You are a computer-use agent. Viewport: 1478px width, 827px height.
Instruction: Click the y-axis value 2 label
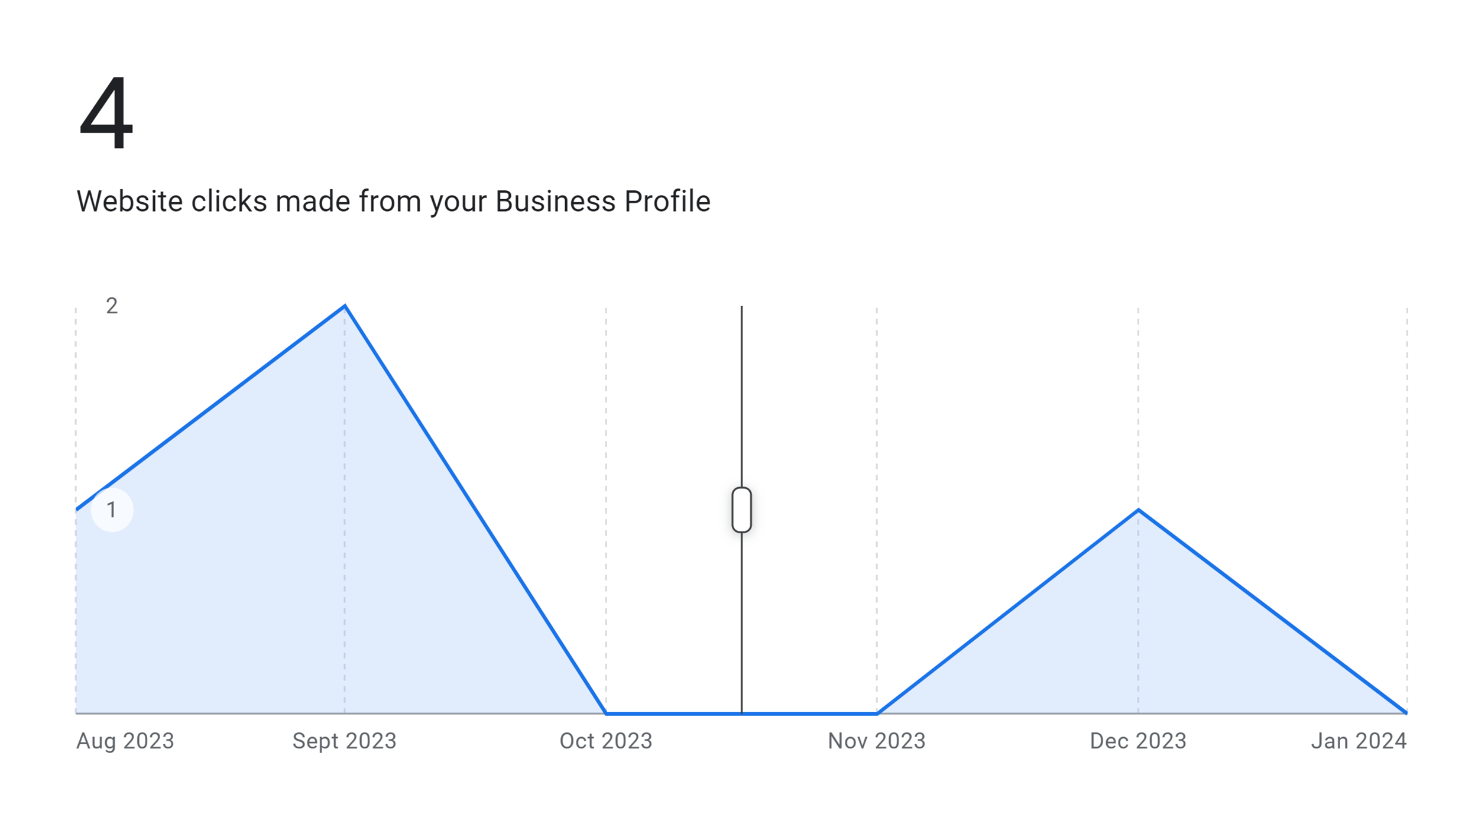click(112, 306)
